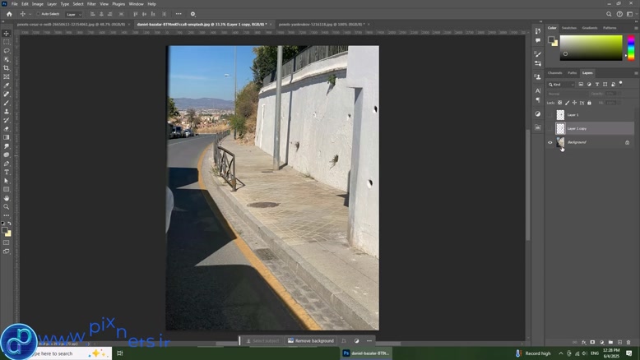Open the pexels-yankrukov document tab
Screen dimensions: 640x360
(x=319, y=25)
